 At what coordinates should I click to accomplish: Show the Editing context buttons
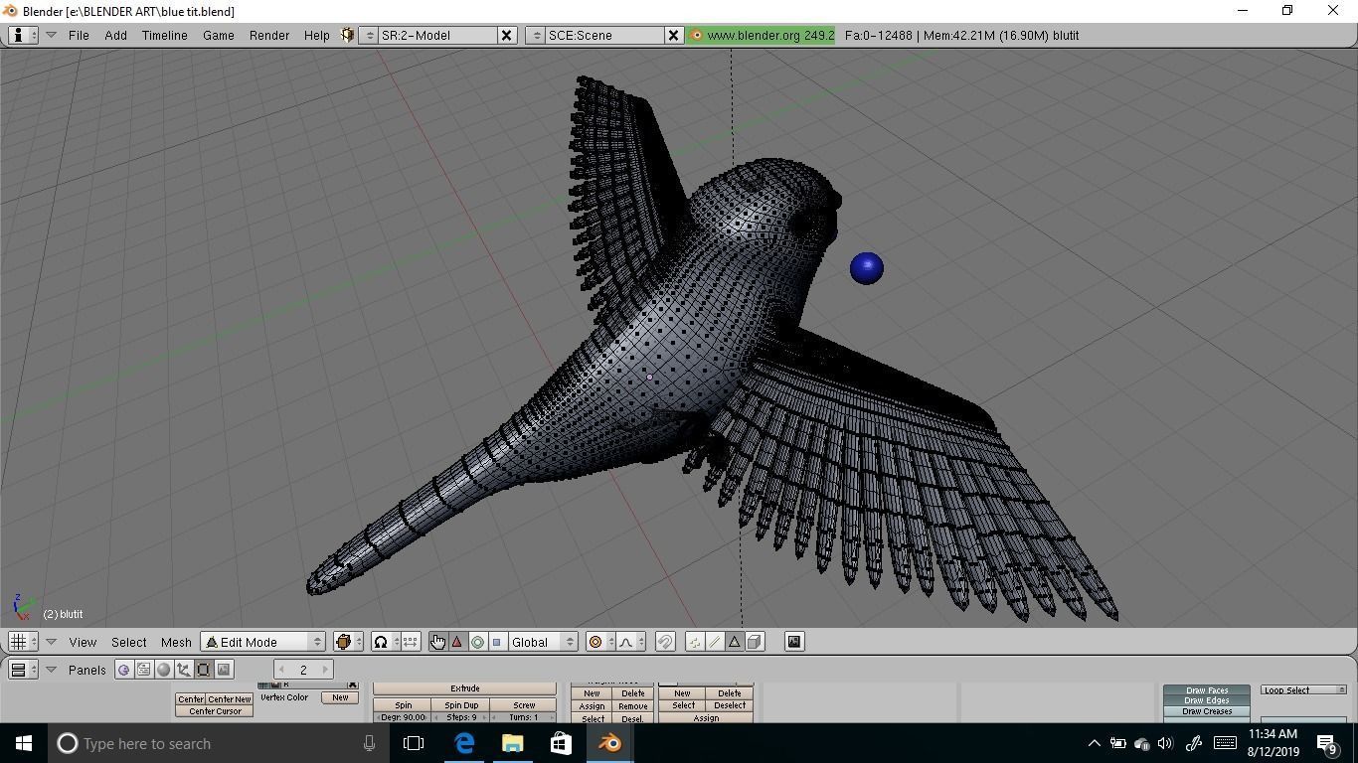pos(203,670)
